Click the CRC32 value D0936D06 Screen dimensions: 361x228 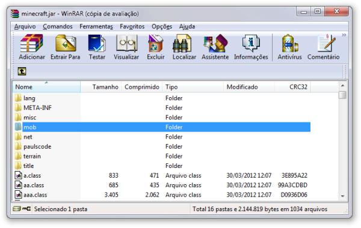pos(294,195)
